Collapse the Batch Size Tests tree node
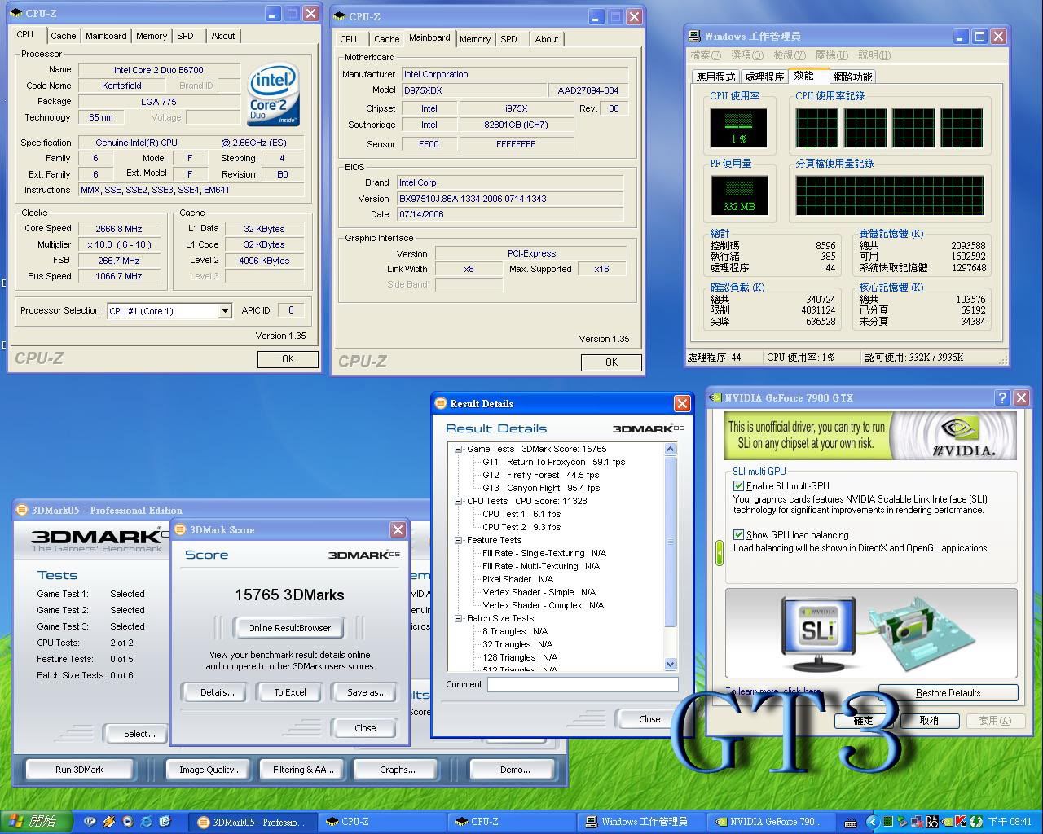The width and height of the screenshot is (1043, 834). (x=458, y=618)
